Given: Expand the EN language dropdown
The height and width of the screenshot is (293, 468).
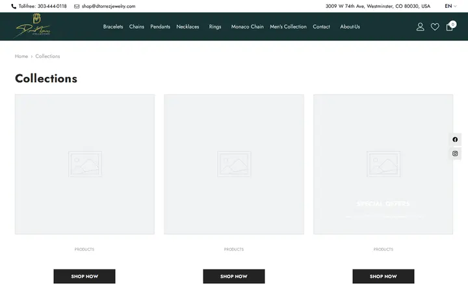Looking at the screenshot, I should [450, 6].
